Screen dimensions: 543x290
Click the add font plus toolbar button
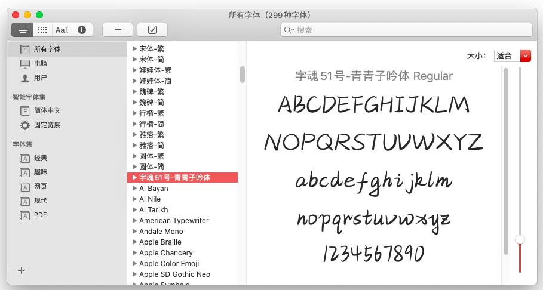click(117, 30)
